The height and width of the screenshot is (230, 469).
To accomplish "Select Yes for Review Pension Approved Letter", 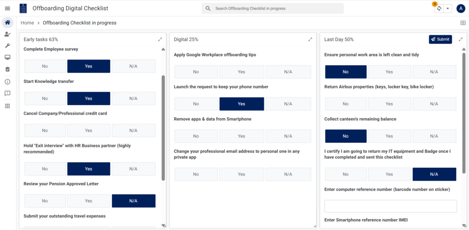I will click(88, 201).
